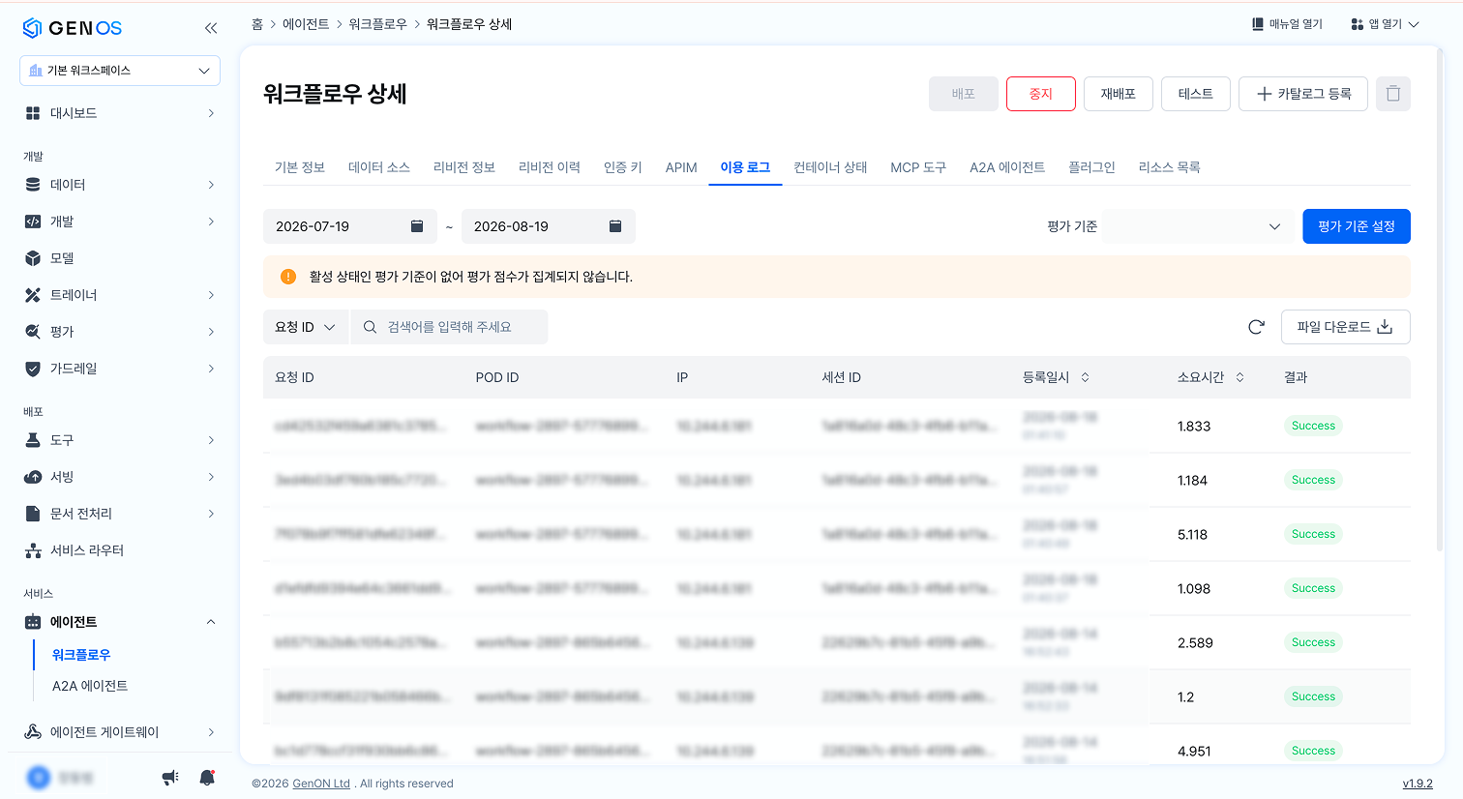Click the v1.9.2 version link
The image size is (1463, 799).
click(x=1418, y=784)
